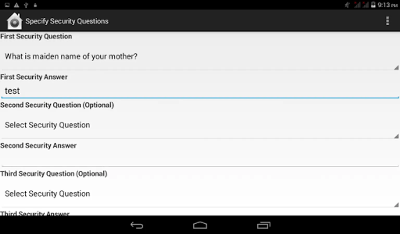Image resolution: width=400 pixels, height=234 pixels.
Task: Expand the Third Security Question spinner
Action: [200, 194]
